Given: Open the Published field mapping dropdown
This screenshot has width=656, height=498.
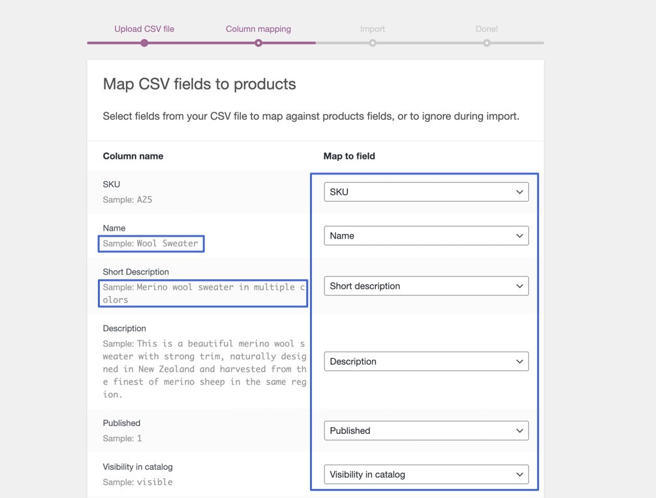Looking at the screenshot, I should point(426,430).
